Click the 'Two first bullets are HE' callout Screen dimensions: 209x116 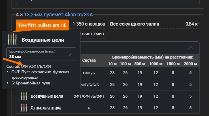coord(42,25)
